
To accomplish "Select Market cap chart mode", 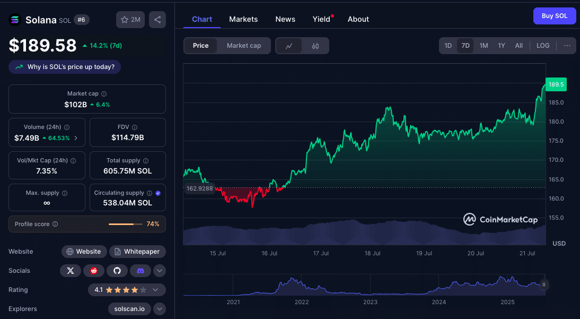I will pyautogui.click(x=244, y=46).
